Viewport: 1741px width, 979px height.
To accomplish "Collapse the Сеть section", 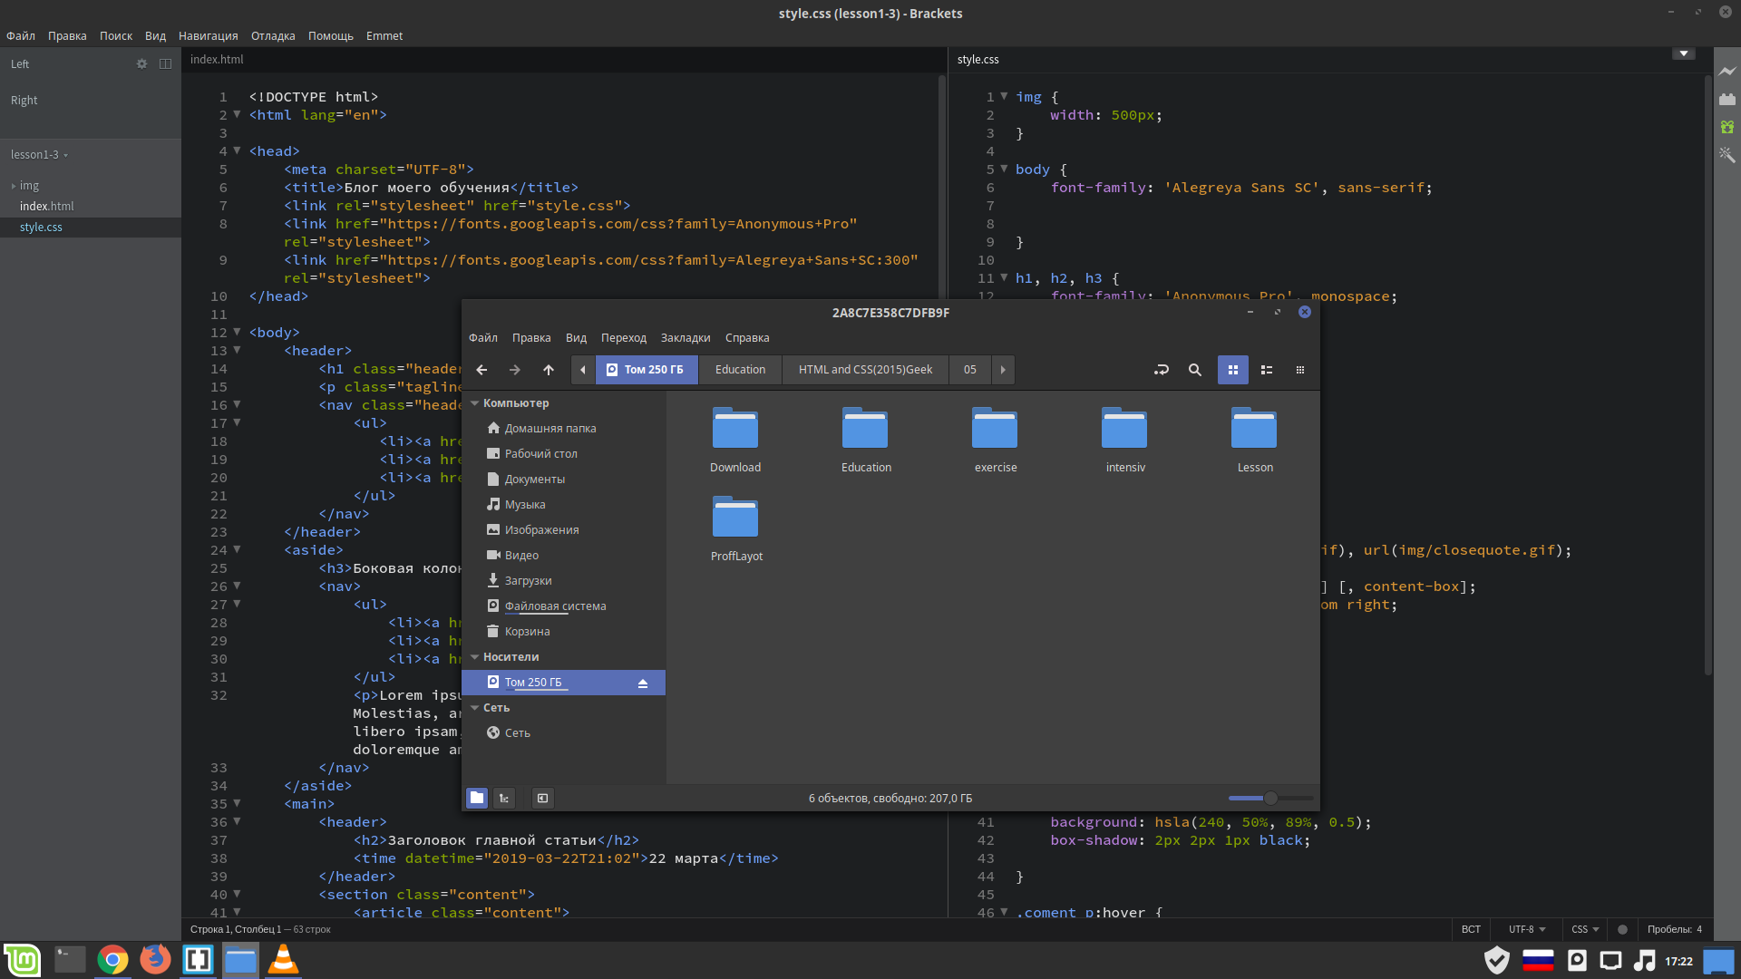I will [x=474, y=708].
